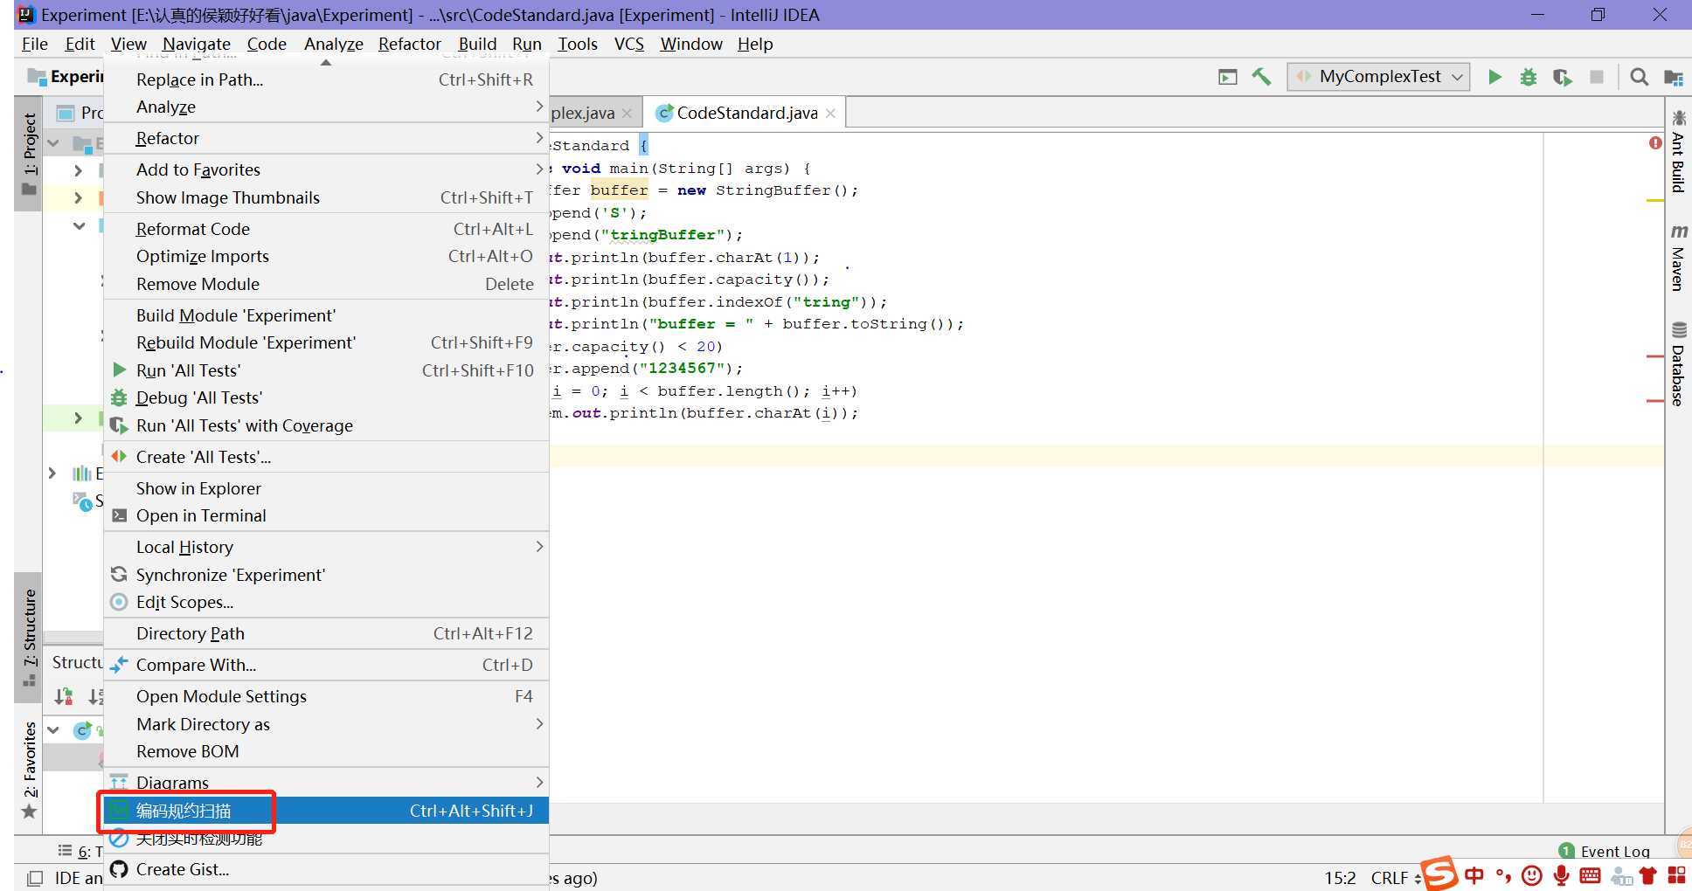Open Edit Scopes... entry
The image size is (1692, 891).
326,602
